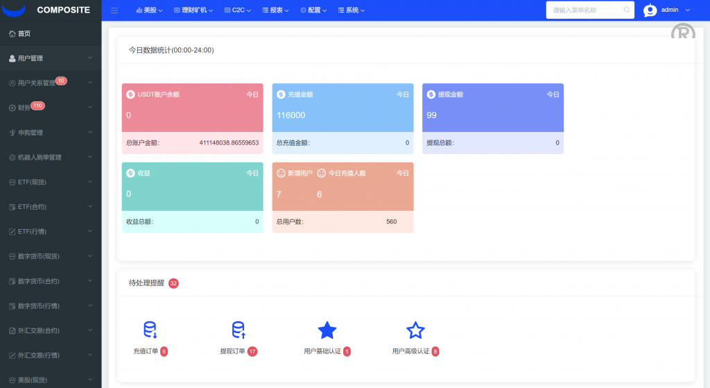Click the recharge orders database icon
Screen dimensions: 710x388
[150, 330]
